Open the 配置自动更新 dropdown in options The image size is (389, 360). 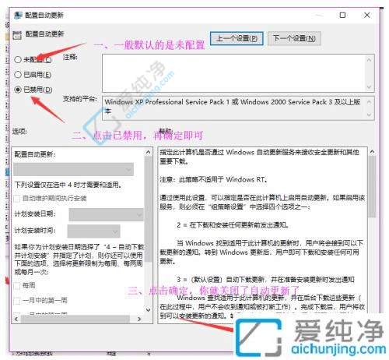pyautogui.click(x=74, y=170)
